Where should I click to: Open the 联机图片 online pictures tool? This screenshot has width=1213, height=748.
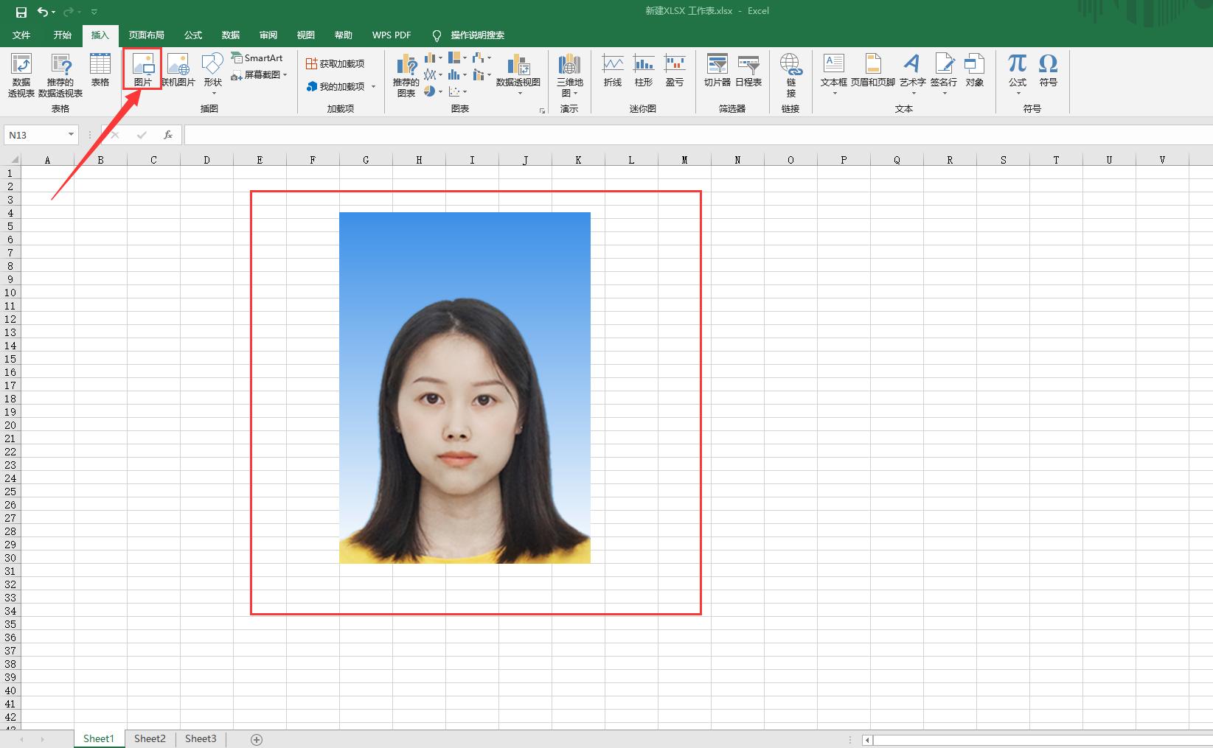tap(178, 70)
